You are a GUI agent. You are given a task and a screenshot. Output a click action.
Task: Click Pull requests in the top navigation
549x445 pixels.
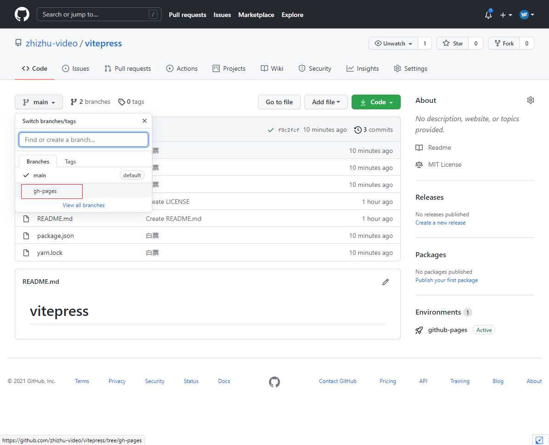pos(188,15)
